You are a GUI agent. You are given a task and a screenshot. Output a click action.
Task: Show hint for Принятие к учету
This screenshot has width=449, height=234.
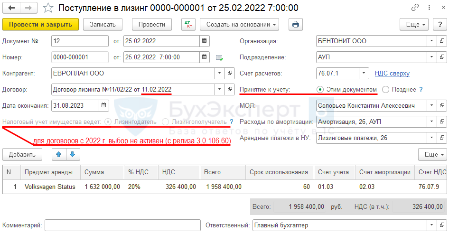click(x=421, y=89)
